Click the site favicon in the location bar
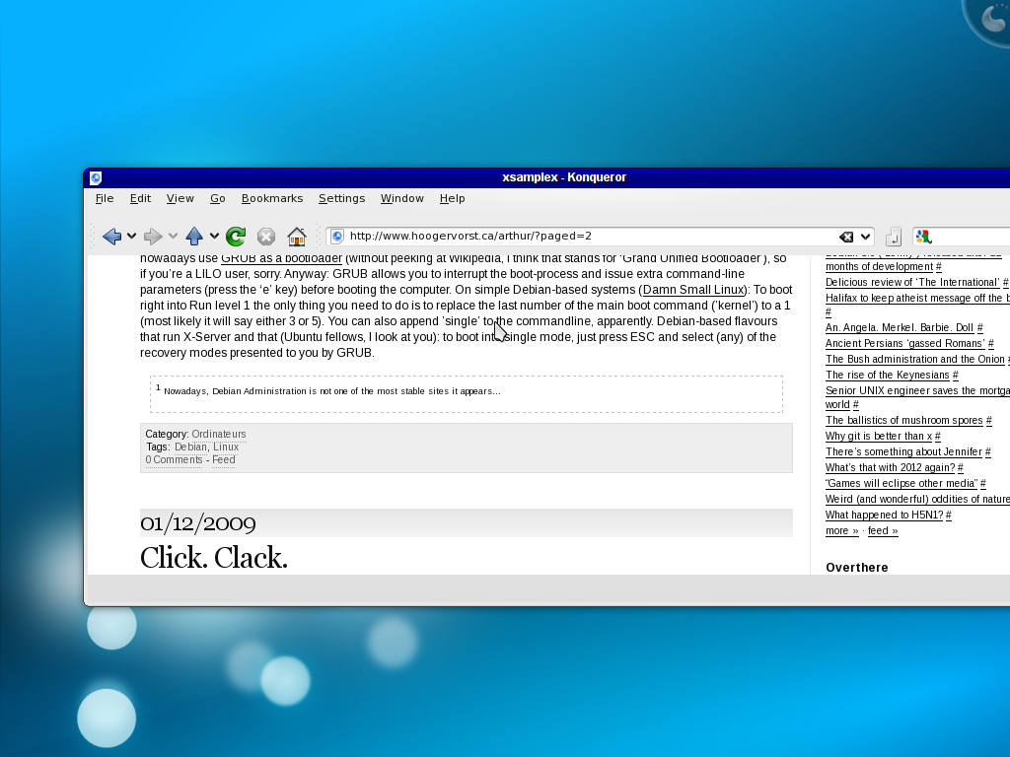 click(337, 237)
